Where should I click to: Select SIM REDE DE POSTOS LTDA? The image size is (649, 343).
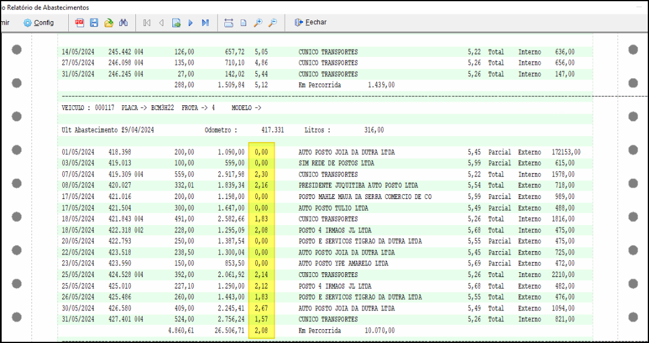tap(336, 163)
